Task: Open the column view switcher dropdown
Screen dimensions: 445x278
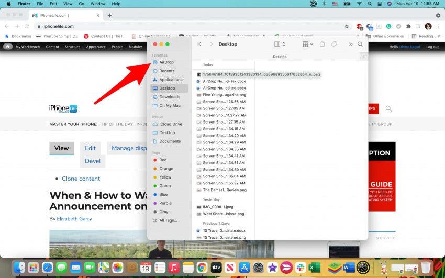Action: 280,44
